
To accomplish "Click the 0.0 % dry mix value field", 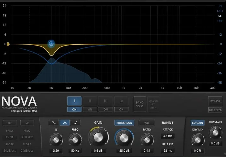I will click(198, 150).
